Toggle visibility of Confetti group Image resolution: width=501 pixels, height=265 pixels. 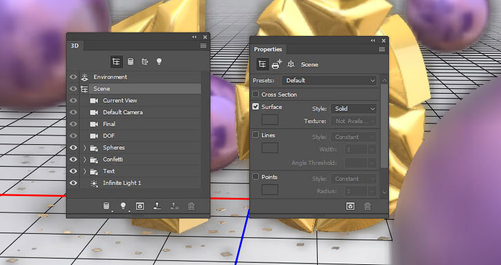(73, 159)
